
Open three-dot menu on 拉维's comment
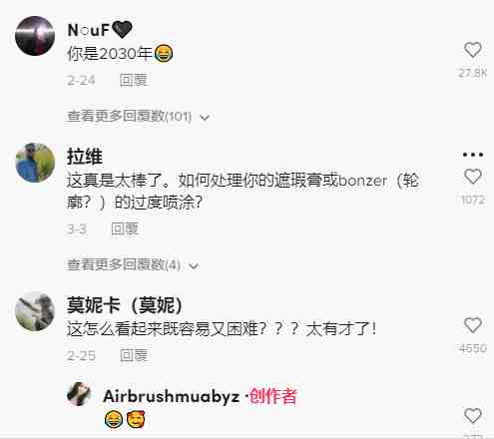[x=473, y=155]
